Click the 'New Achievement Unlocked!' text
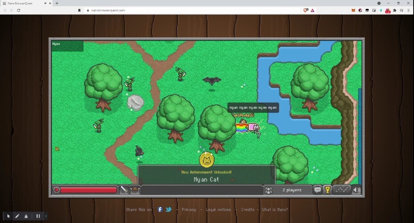 click(206, 172)
